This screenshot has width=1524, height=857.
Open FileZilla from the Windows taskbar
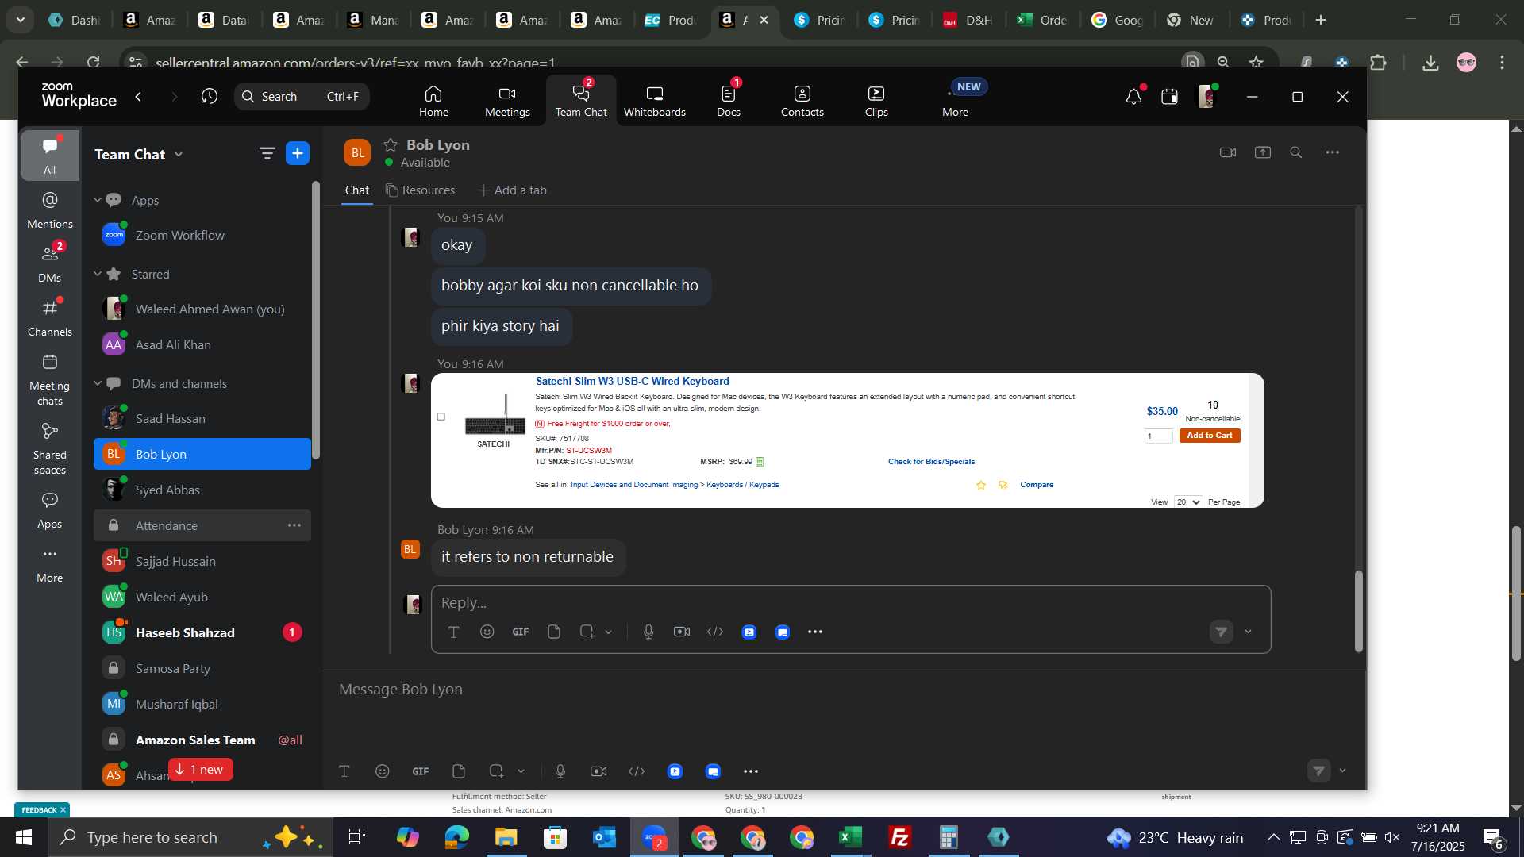point(899,837)
